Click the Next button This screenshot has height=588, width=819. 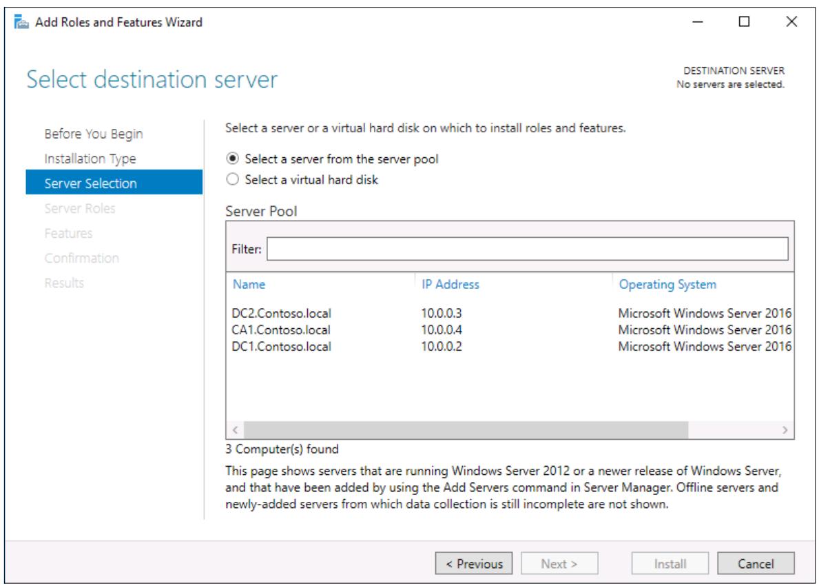pyautogui.click(x=559, y=563)
